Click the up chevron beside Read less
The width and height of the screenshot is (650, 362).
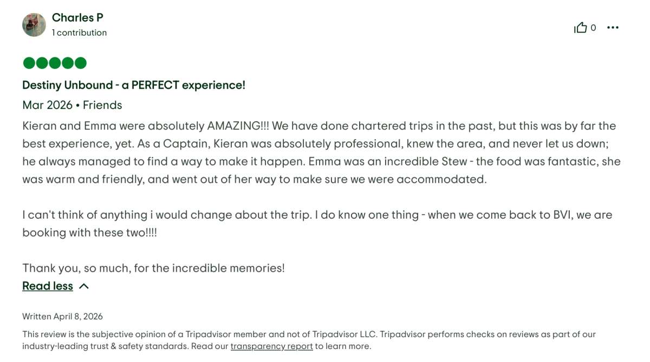click(x=84, y=286)
